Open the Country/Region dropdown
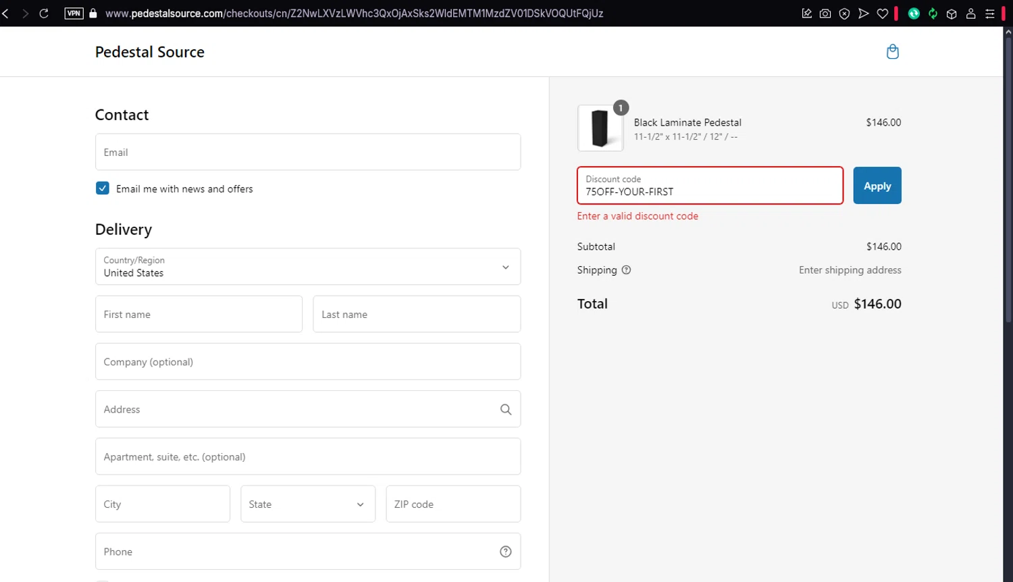The height and width of the screenshot is (582, 1013). coord(308,267)
